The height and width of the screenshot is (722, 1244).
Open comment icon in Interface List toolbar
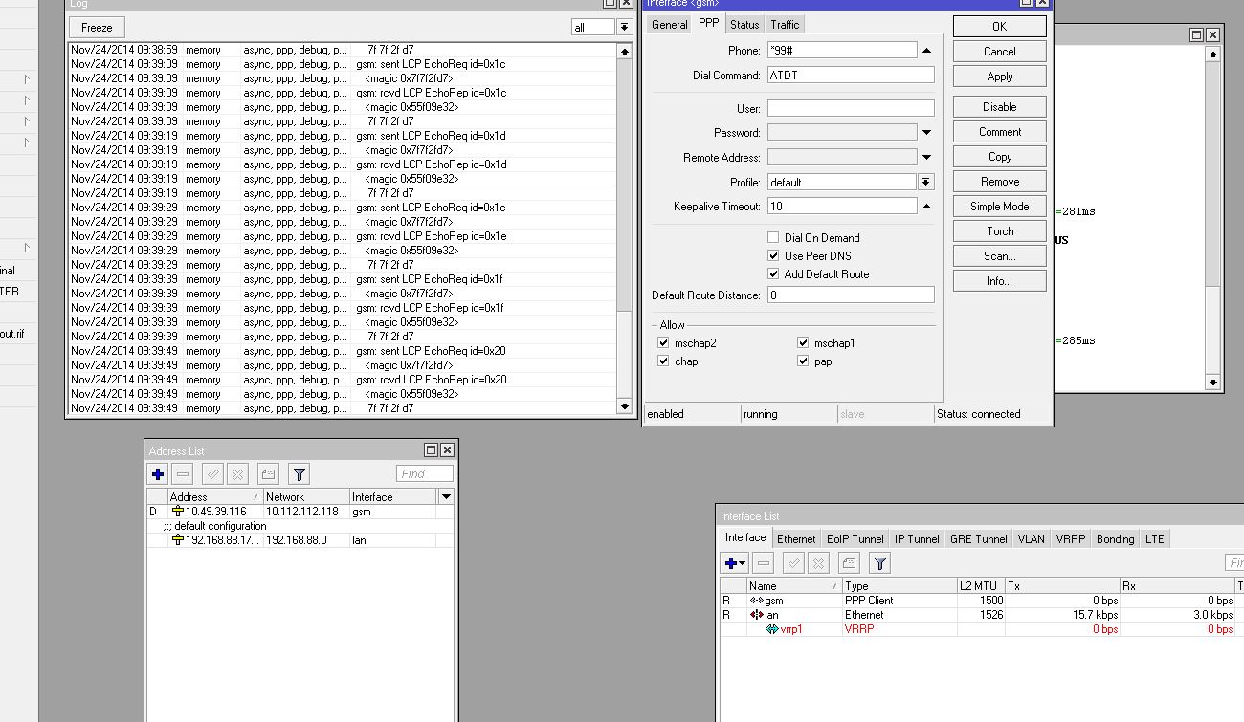click(849, 563)
